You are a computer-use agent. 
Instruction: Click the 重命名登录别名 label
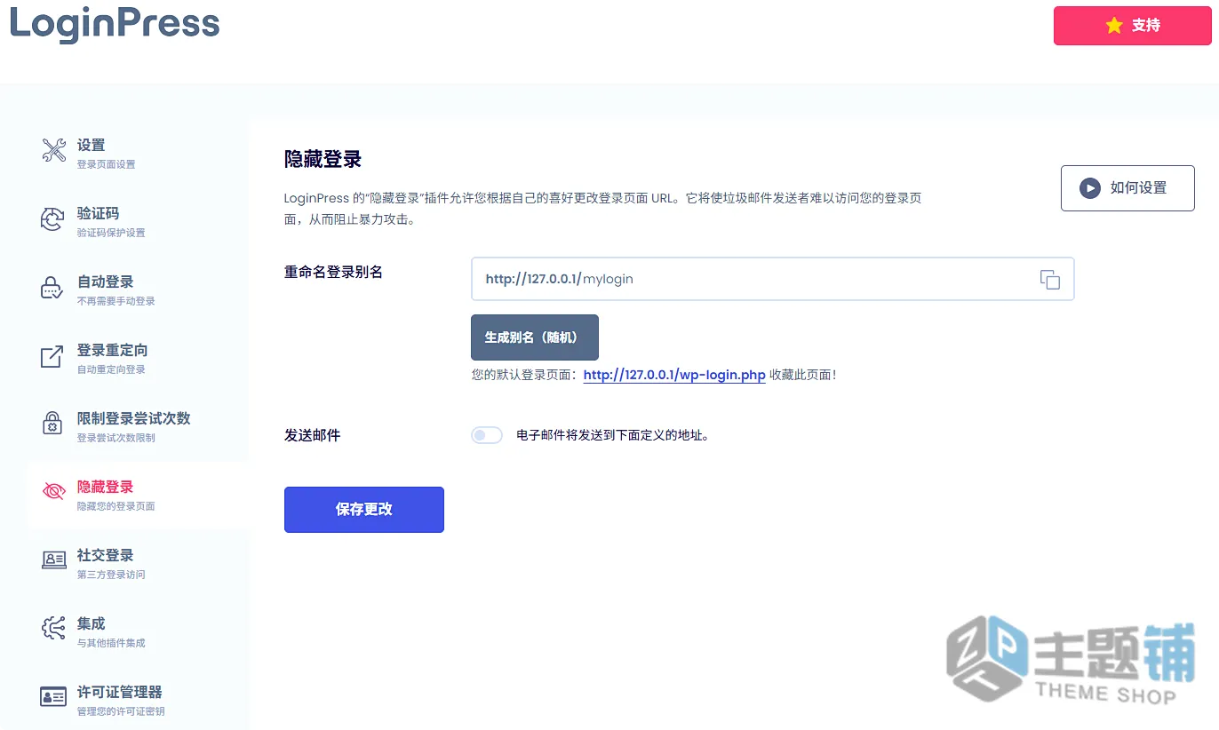coord(334,272)
